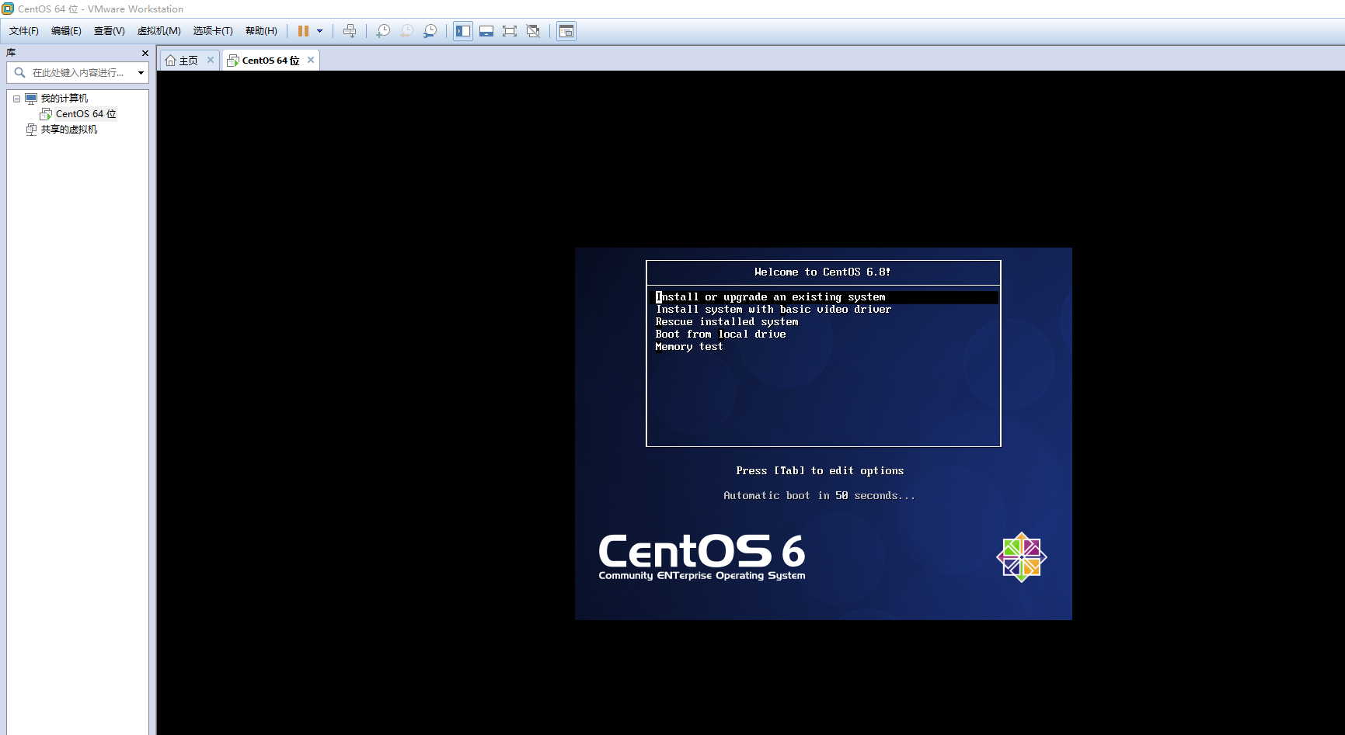Image resolution: width=1345 pixels, height=735 pixels.
Task: Click the Unity mode icon
Action: (x=533, y=31)
